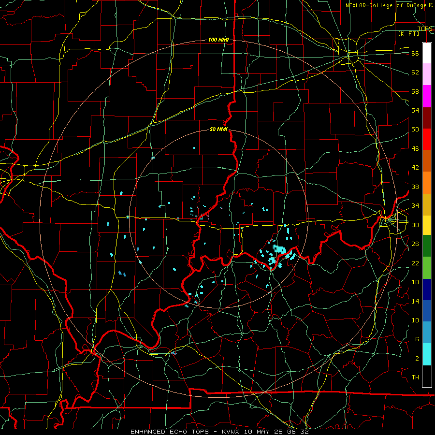Click the 66 legend value

[x=415, y=54]
